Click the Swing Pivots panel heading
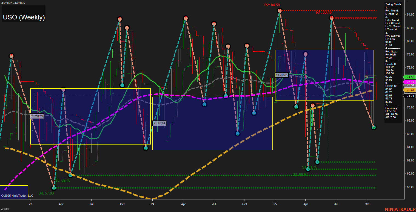This screenshot has height=212, width=416. [x=393, y=4]
